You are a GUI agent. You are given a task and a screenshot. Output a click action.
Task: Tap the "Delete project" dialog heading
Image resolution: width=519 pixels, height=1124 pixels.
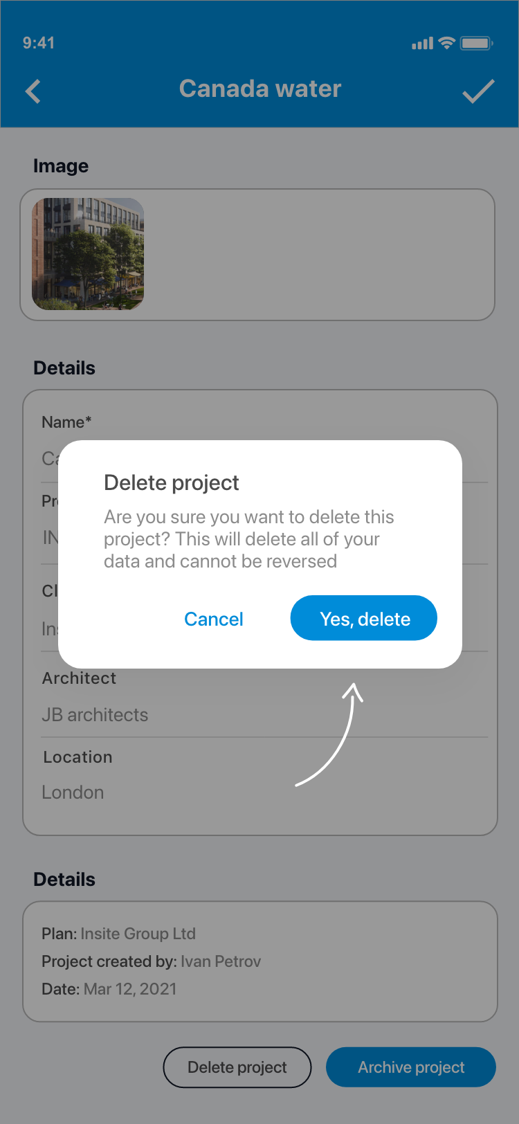[172, 482]
